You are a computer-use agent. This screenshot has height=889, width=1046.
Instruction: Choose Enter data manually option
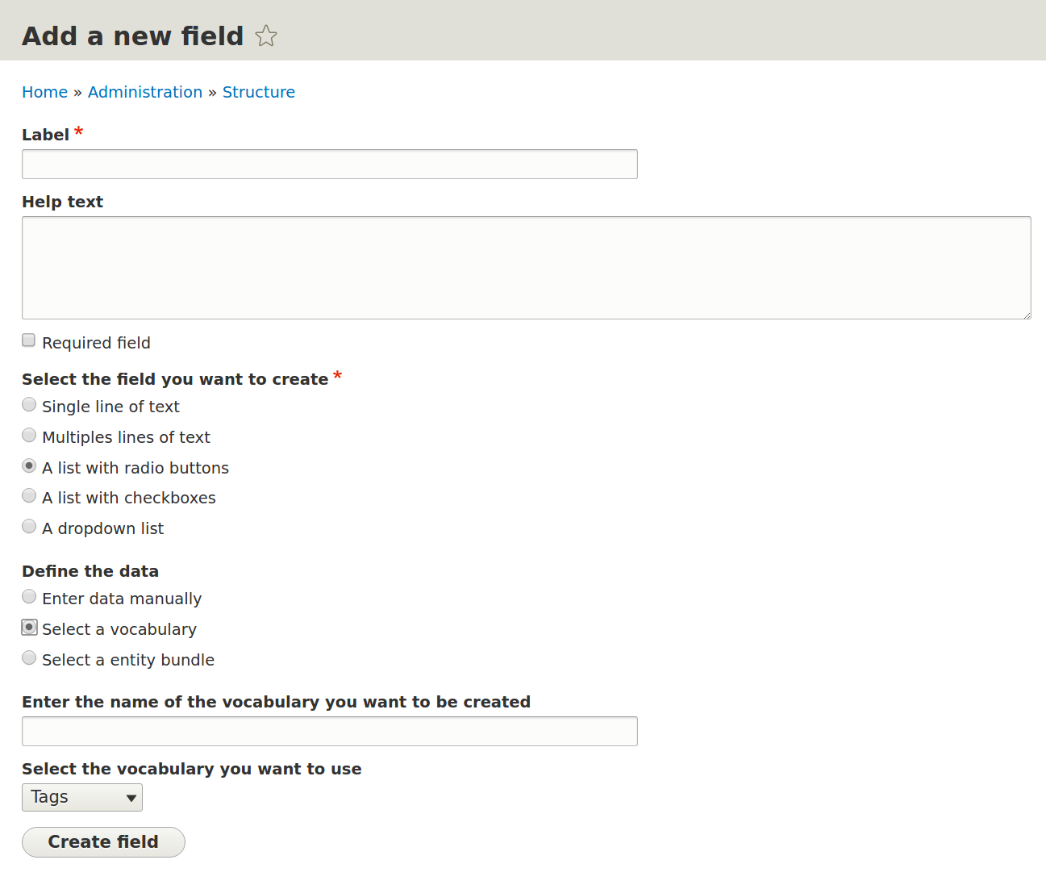tap(29, 596)
